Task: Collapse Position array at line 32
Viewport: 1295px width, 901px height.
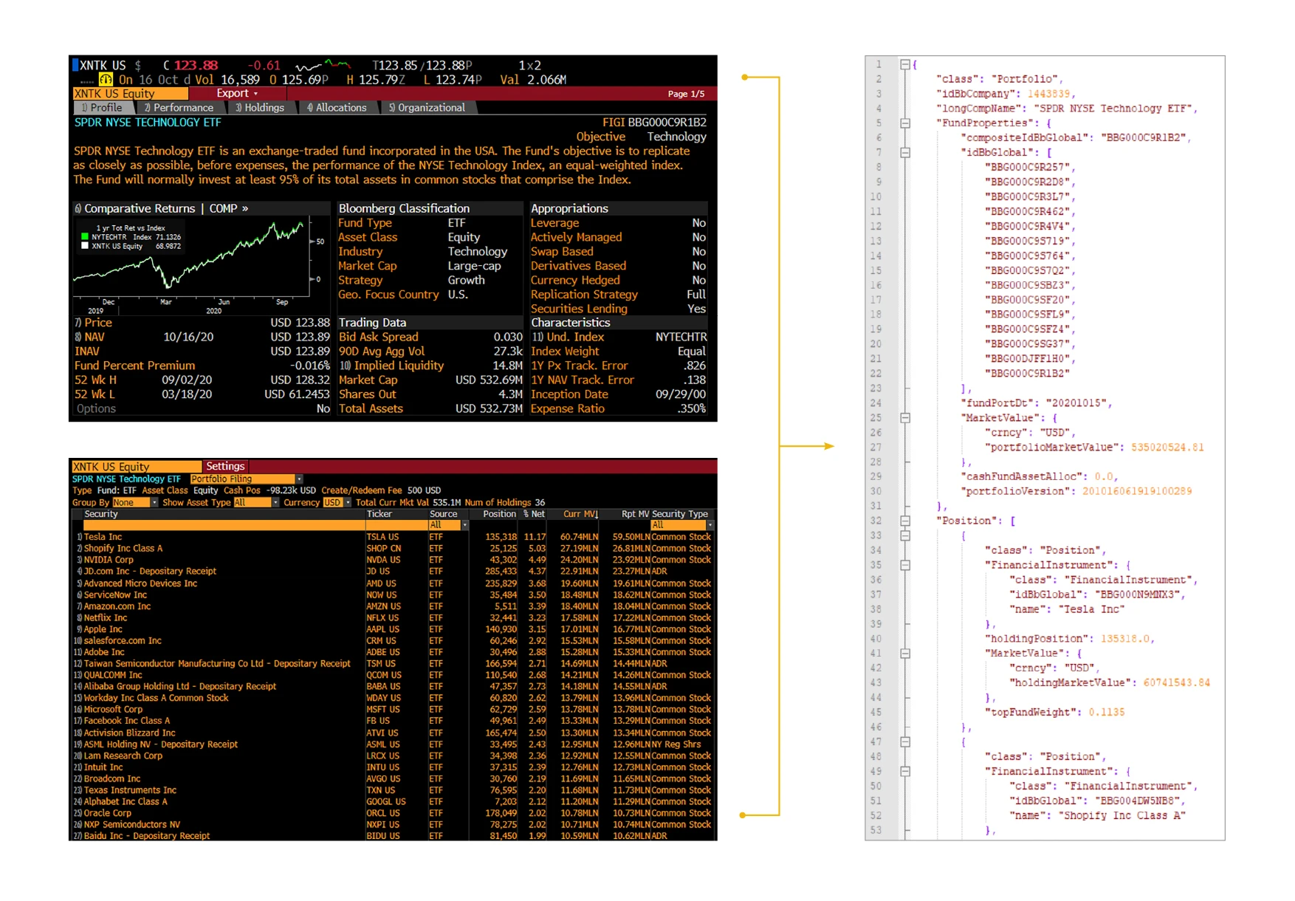Action: [904, 521]
